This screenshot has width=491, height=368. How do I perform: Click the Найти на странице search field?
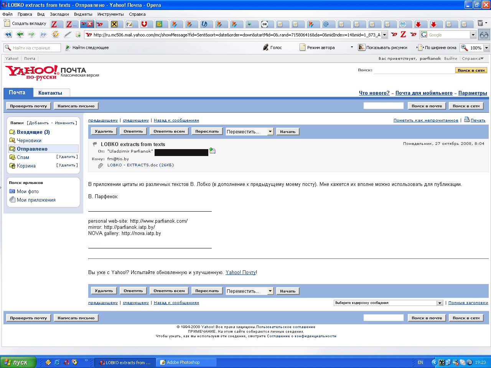[36, 48]
